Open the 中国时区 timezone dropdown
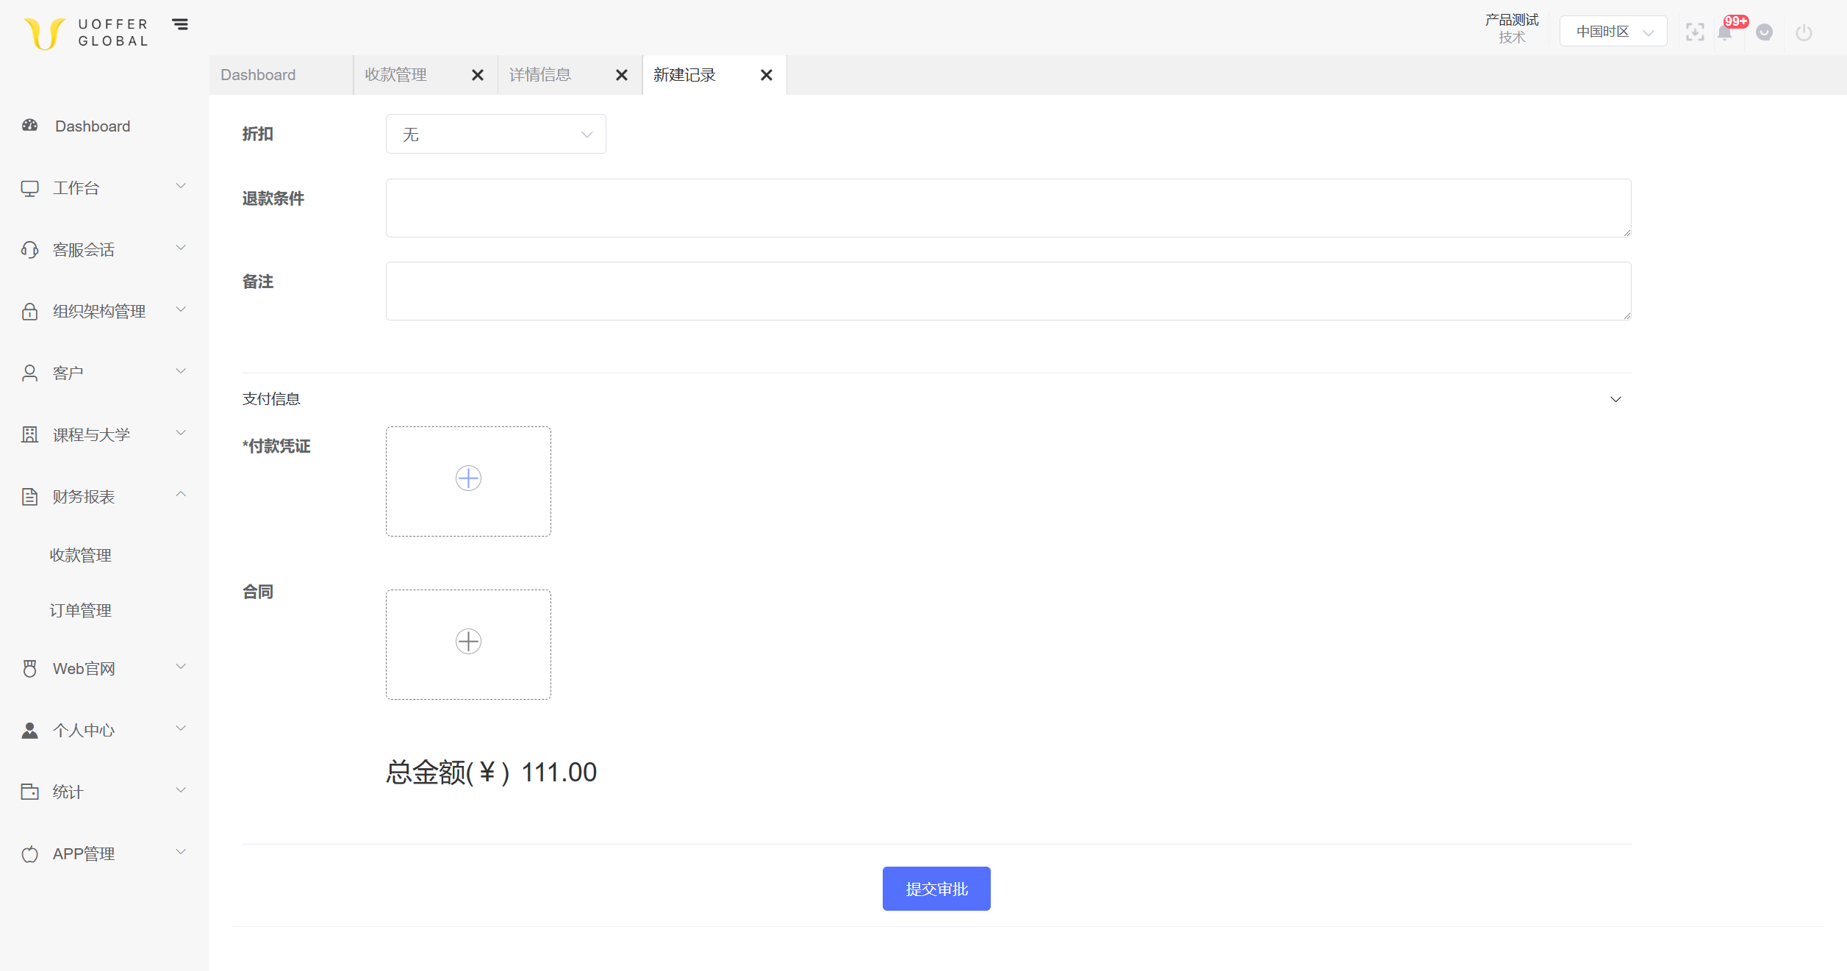1847x971 pixels. (1613, 32)
